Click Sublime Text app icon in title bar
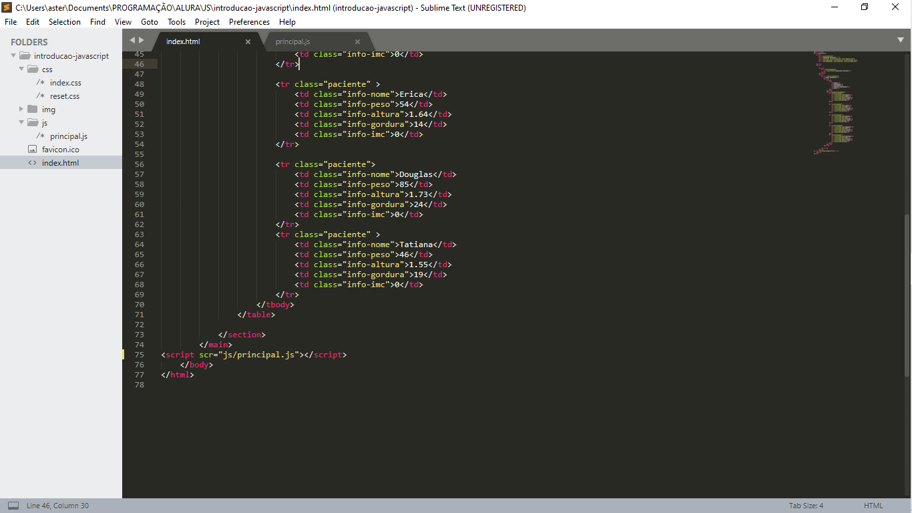 tap(7, 7)
